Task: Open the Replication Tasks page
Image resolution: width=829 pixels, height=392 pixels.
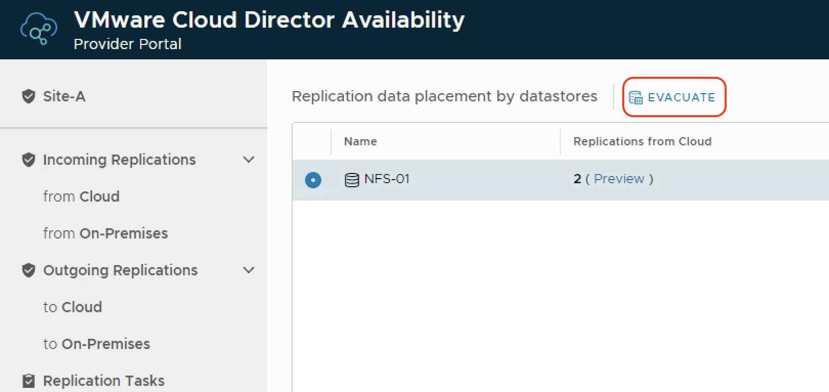Action: (x=104, y=381)
